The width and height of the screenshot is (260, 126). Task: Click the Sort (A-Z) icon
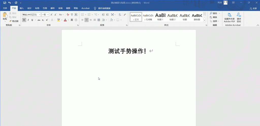tap(120, 15)
